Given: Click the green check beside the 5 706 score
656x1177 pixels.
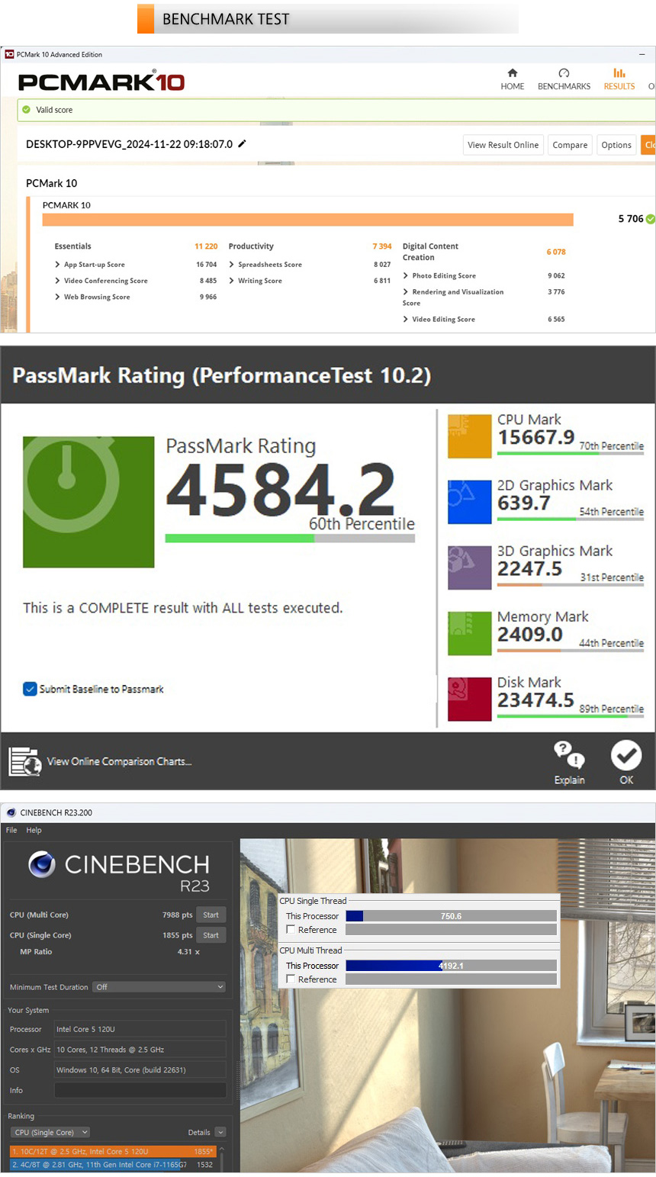Looking at the screenshot, I should pos(651,219).
